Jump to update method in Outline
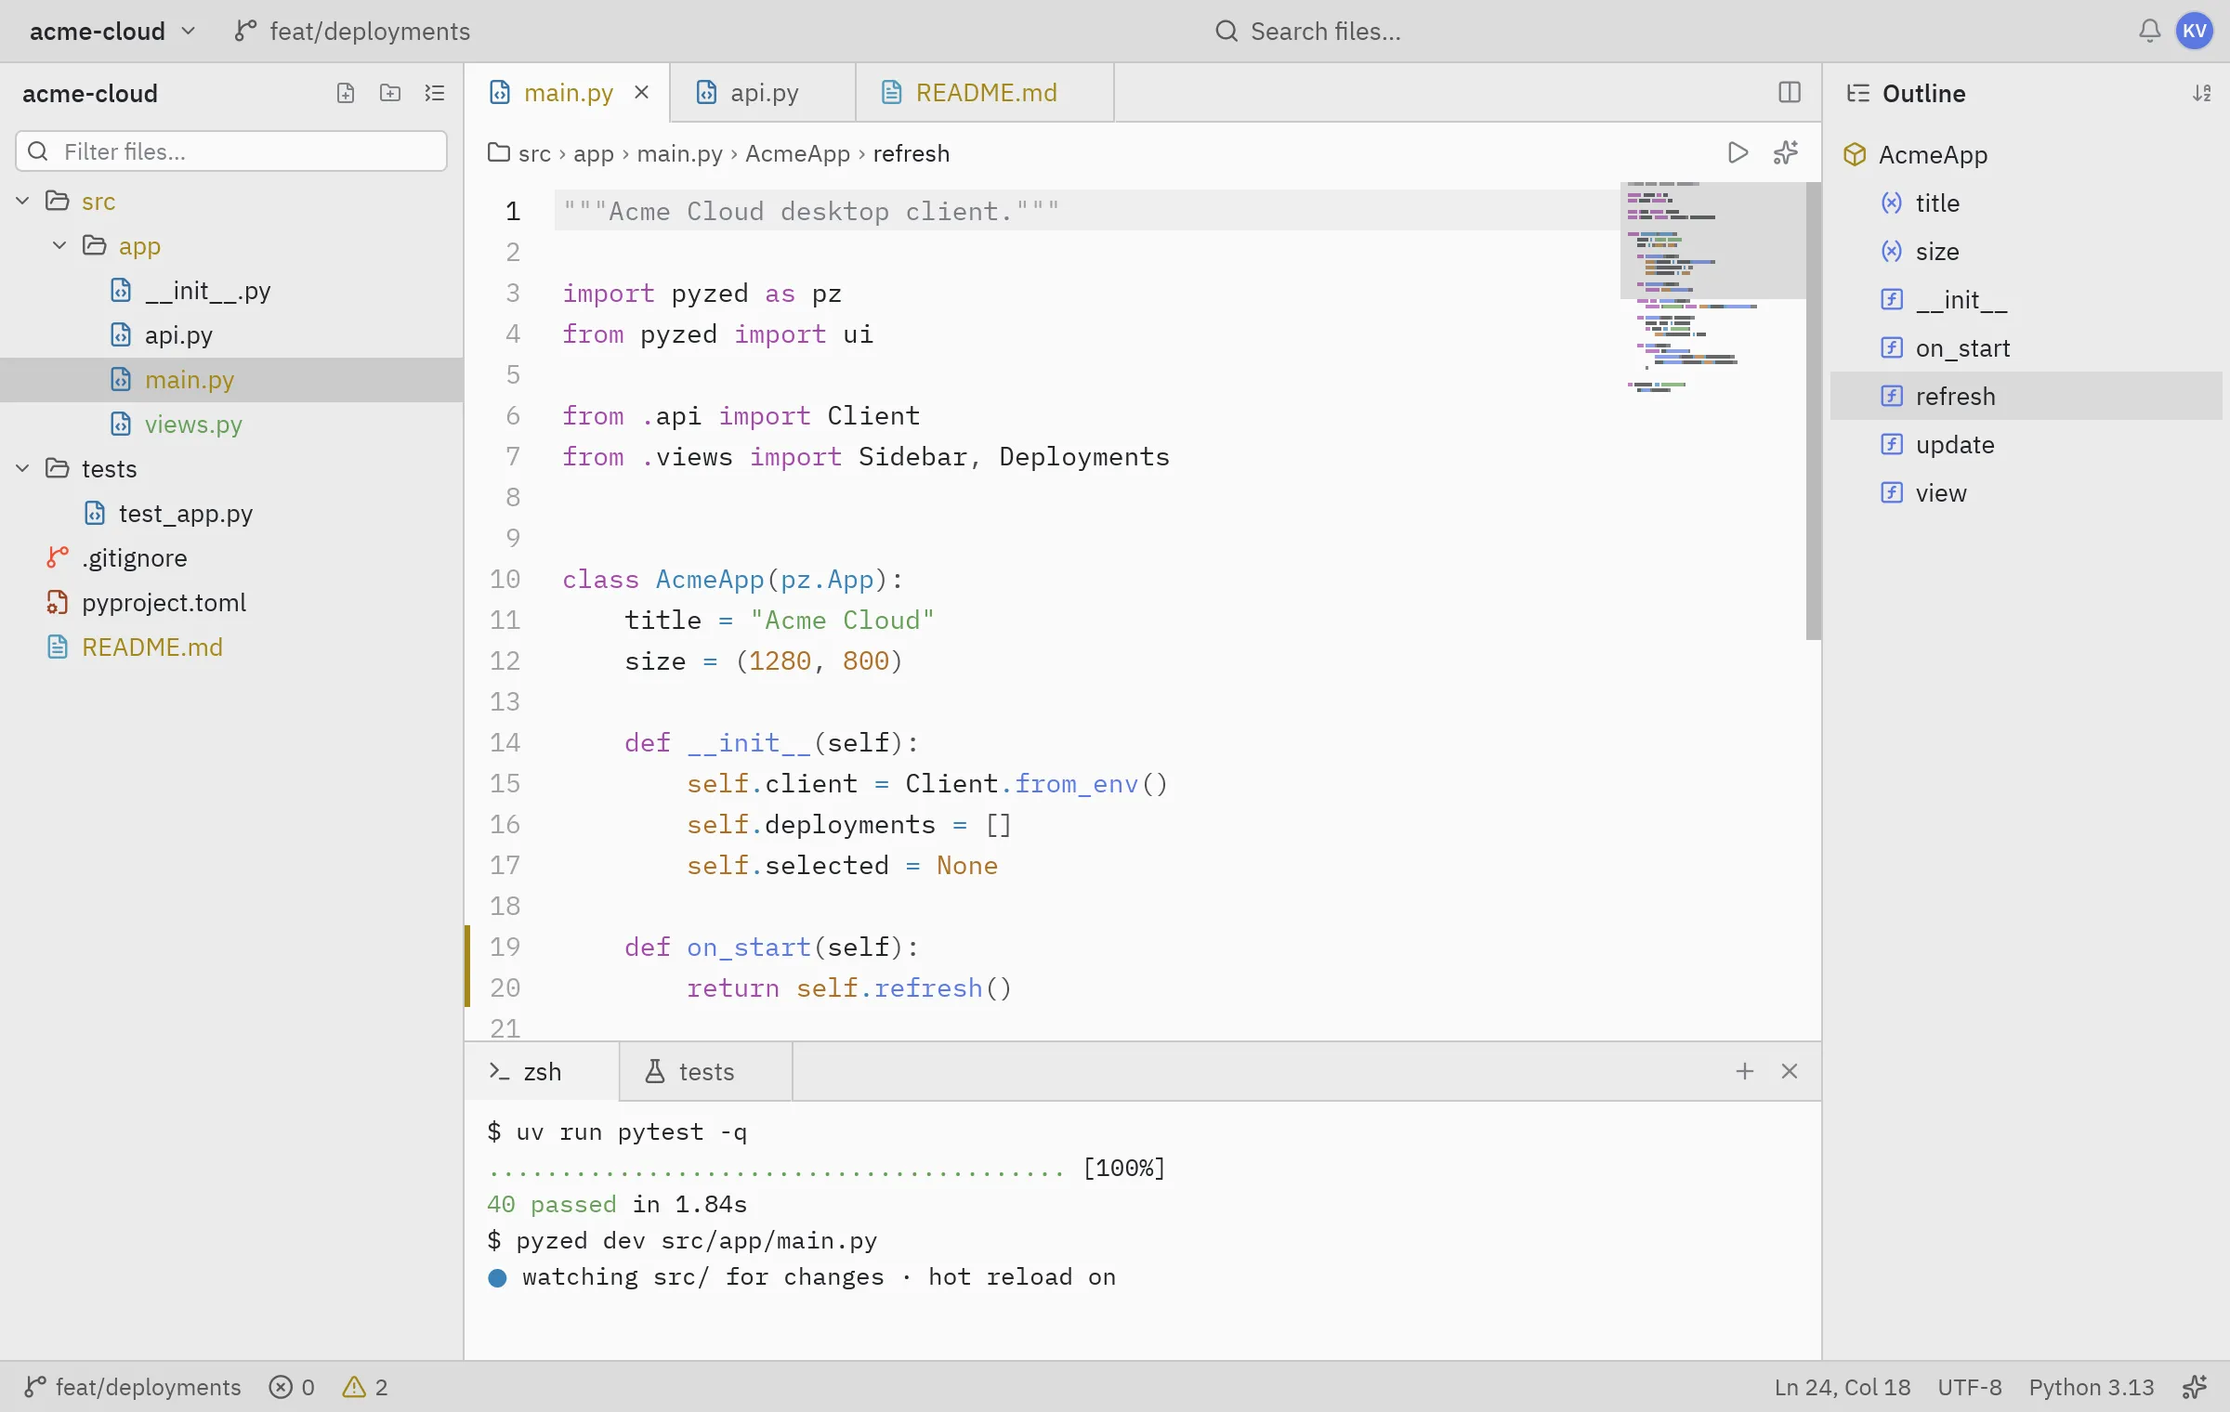 click(2026, 445)
